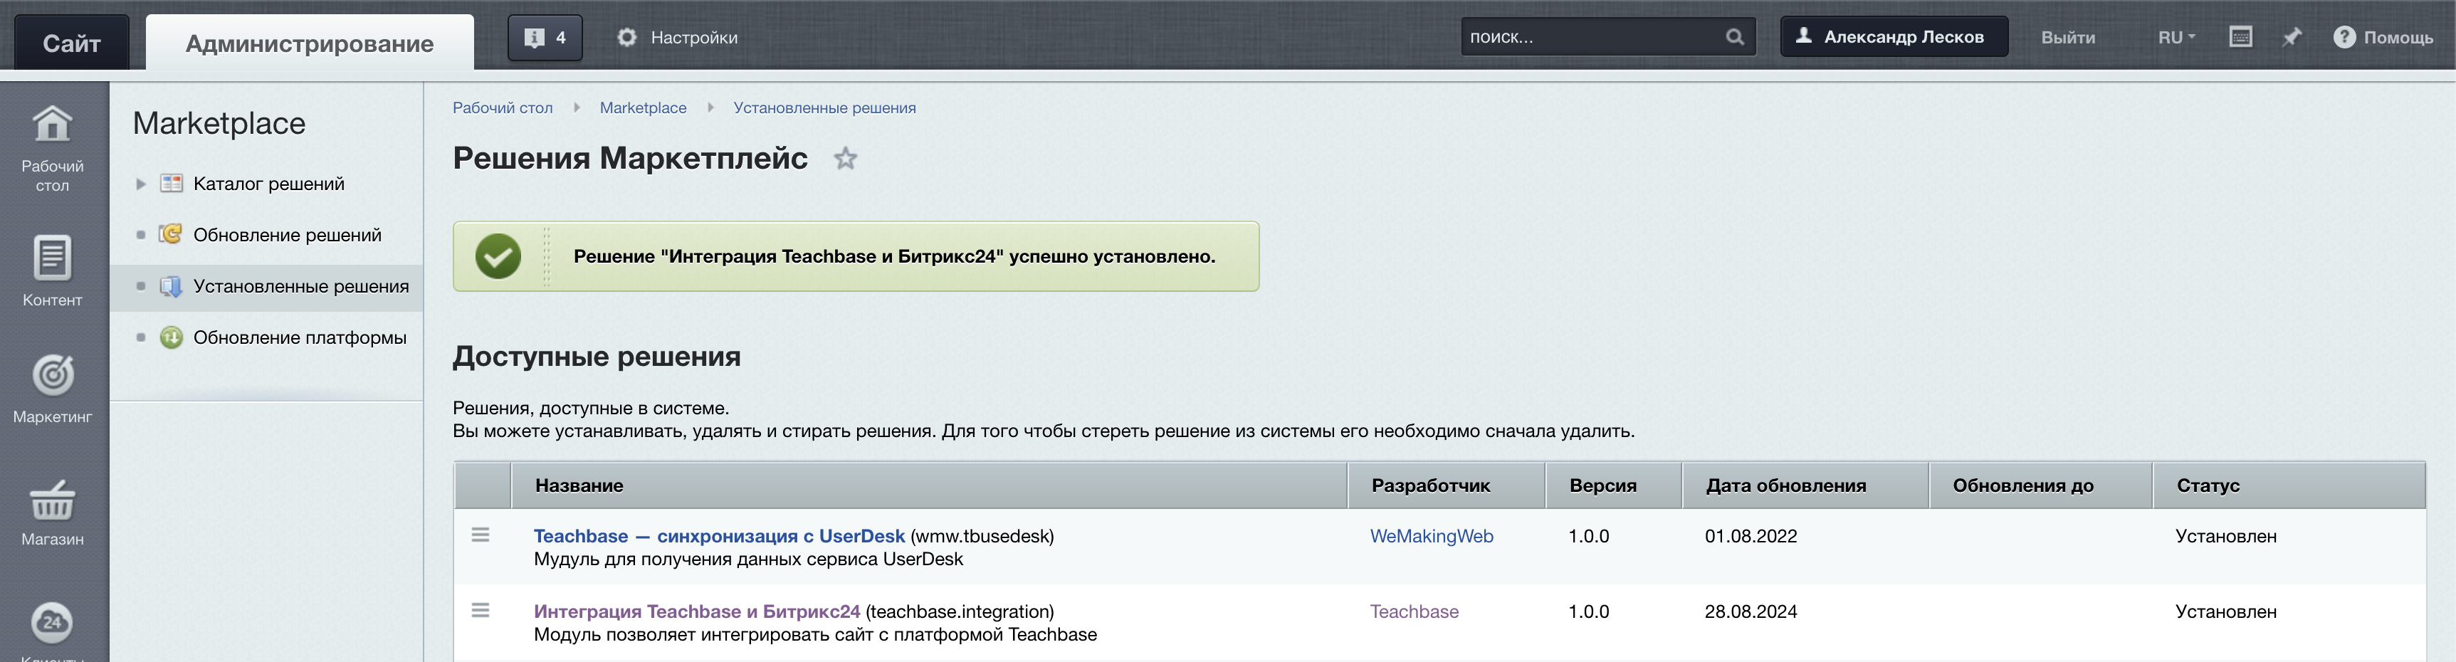Open Teachbase — синхронизация с UserDesk link
Screen dimensions: 2456x662
click(x=719, y=536)
